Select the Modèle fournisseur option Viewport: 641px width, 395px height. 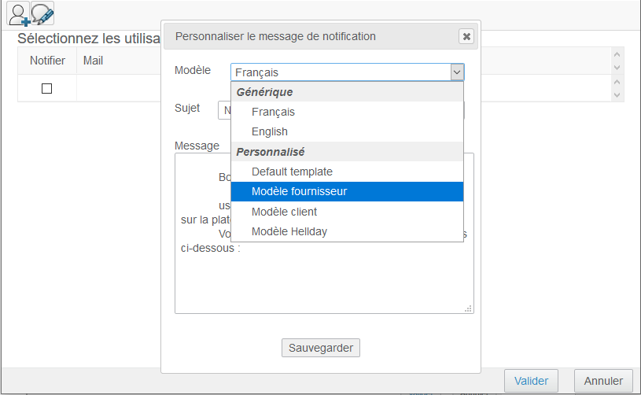(x=299, y=191)
